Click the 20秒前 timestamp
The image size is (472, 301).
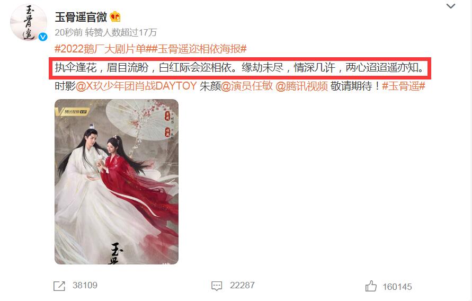coord(68,32)
